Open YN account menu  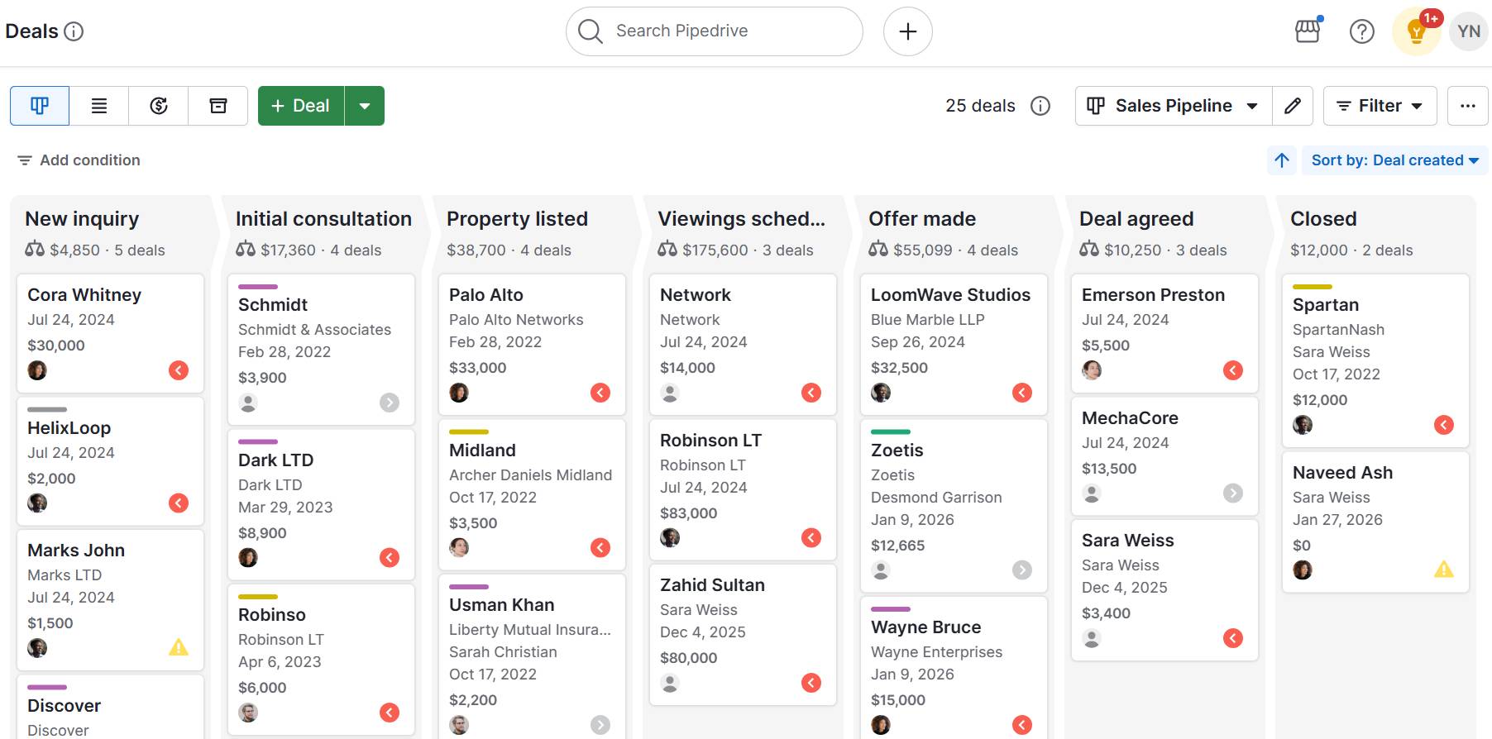tap(1469, 31)
